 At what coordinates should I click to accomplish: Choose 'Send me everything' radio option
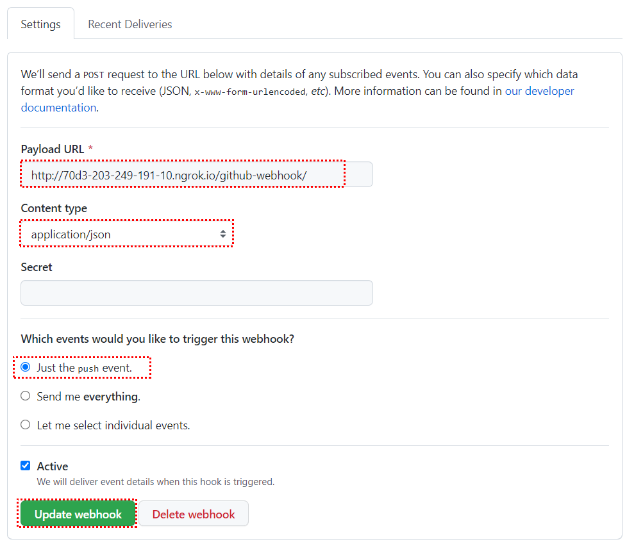26,396
